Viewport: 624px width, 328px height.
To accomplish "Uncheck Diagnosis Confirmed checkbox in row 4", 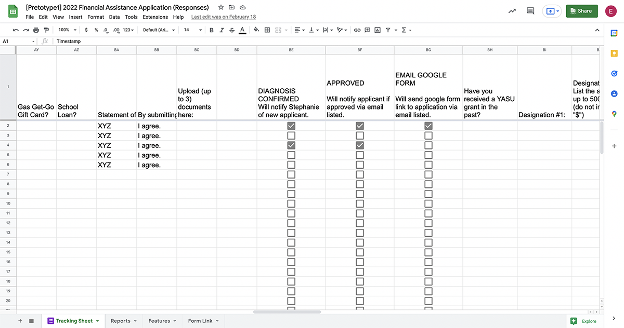I will [291, 145].
